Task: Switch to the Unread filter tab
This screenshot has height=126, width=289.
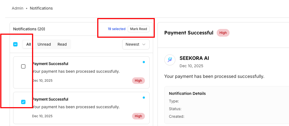Action: (x=44, y=44)
